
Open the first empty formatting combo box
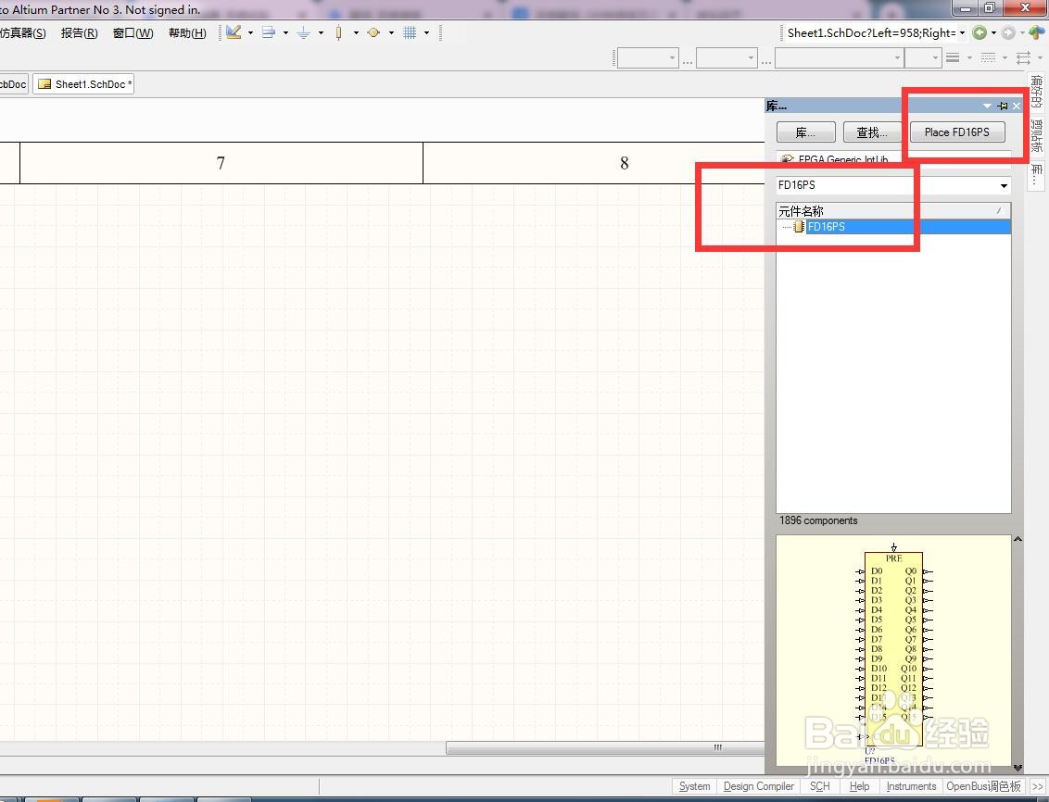[648, 58]
